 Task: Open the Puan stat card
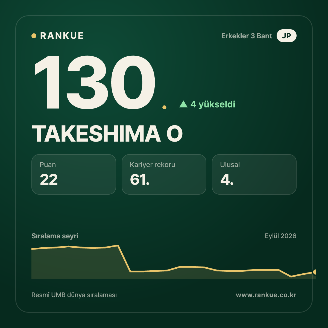pyautogui.click(x=74, y=174)
